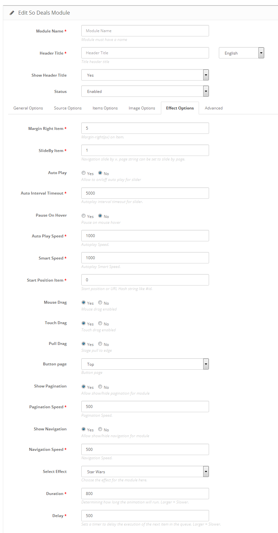Go to the Items Options tab
Viewport: 278px width, 533px height.
point(105,108)
